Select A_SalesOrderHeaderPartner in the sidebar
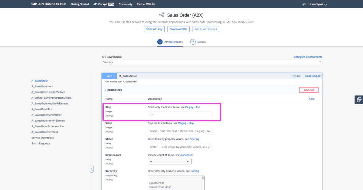363x190 pixels. [x=48, y=92]
